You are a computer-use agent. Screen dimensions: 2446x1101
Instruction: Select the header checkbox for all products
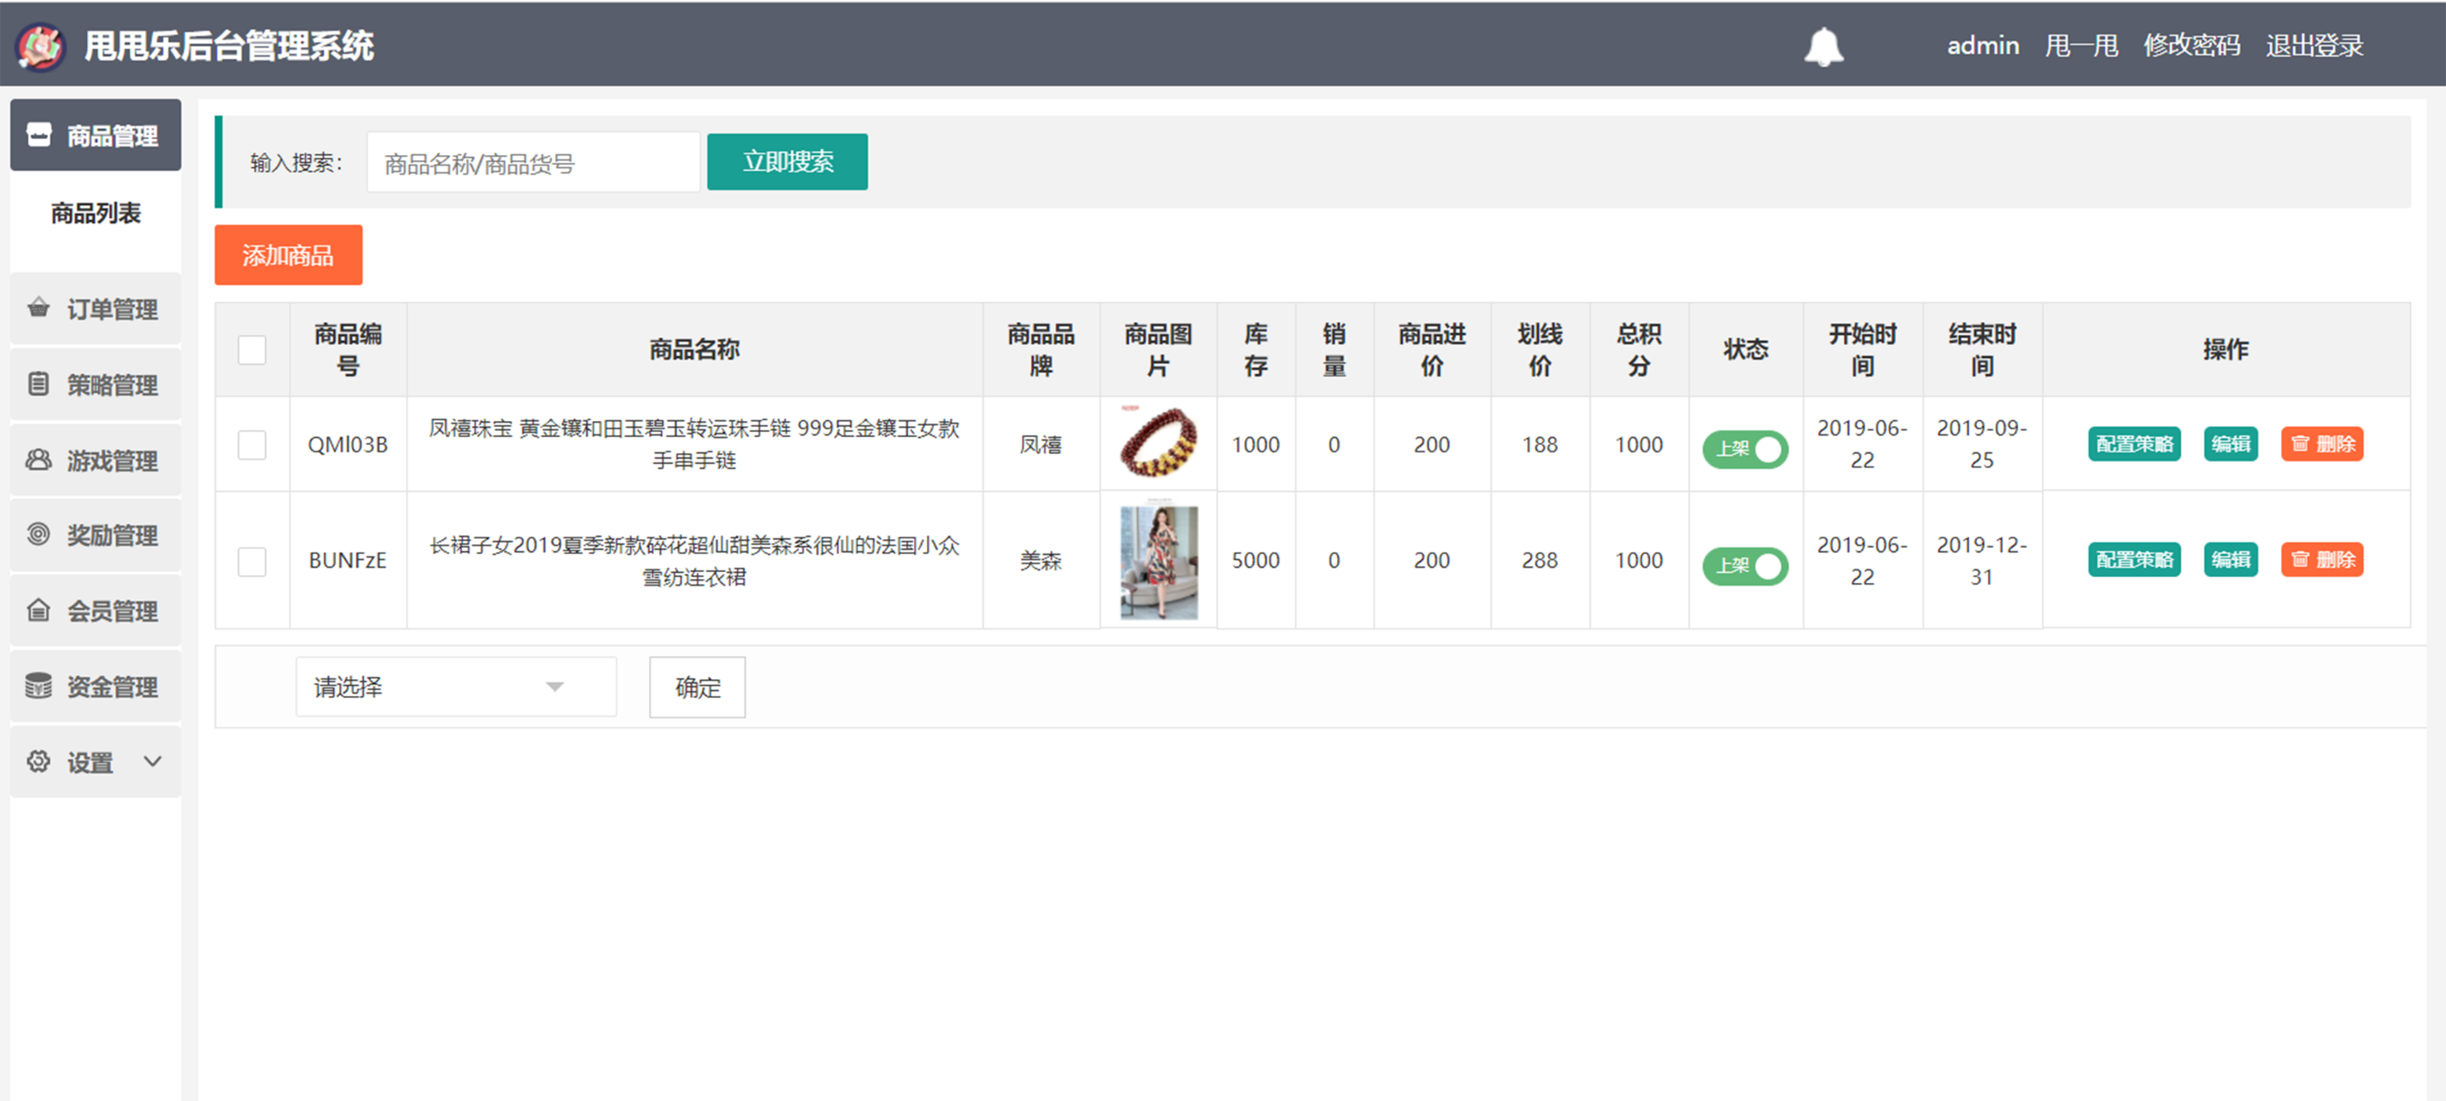pos(252,349)
